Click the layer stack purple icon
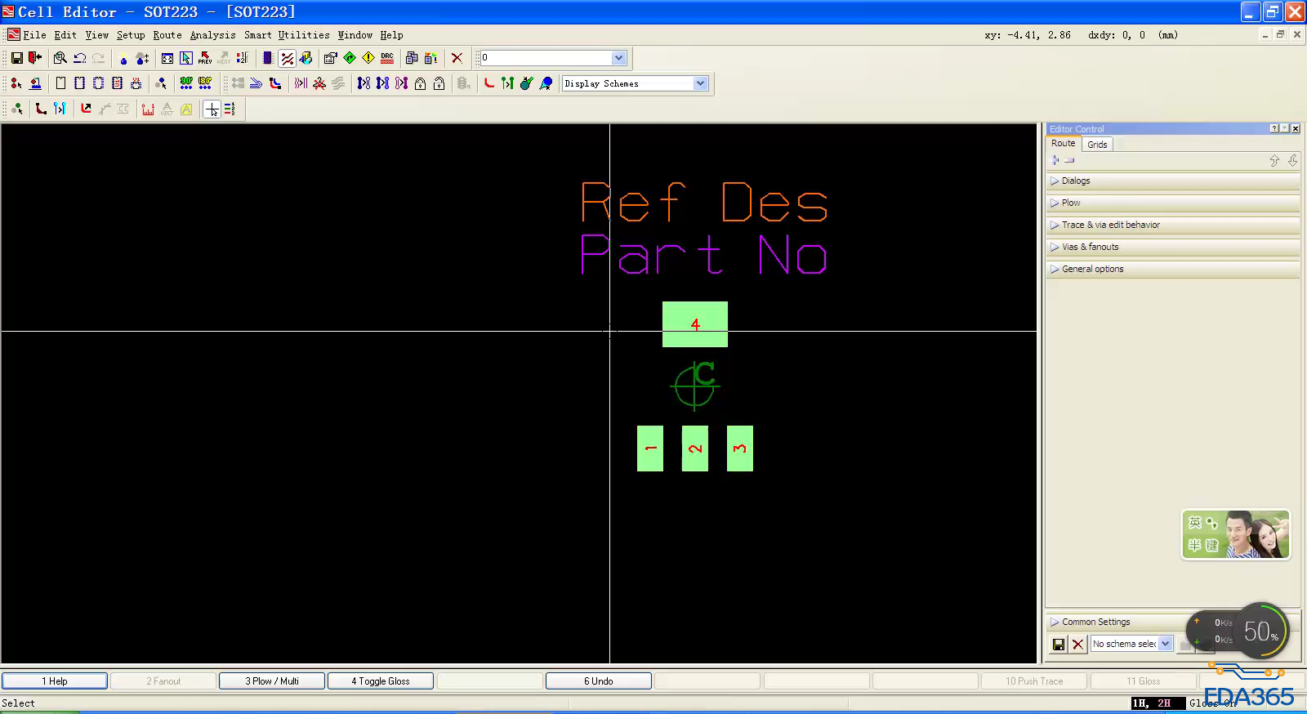Viewport: 1307px width, 714px height. pyautogui.click(x=267, y=58)
